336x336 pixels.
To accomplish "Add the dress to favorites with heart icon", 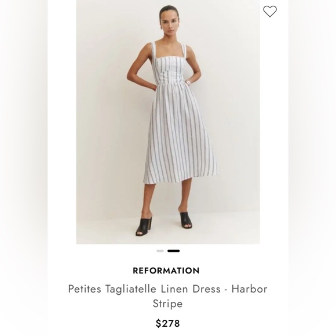I will 270,12.
